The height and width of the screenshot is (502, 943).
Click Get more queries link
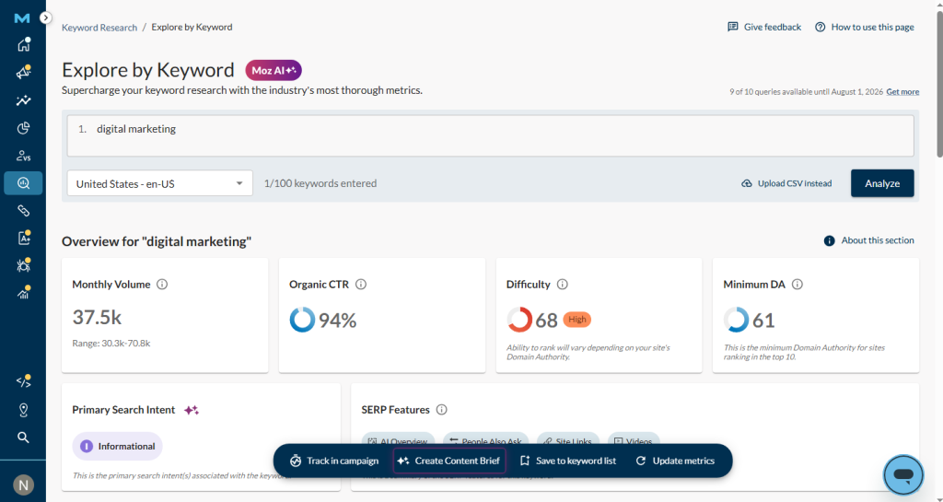coord(902,92)
